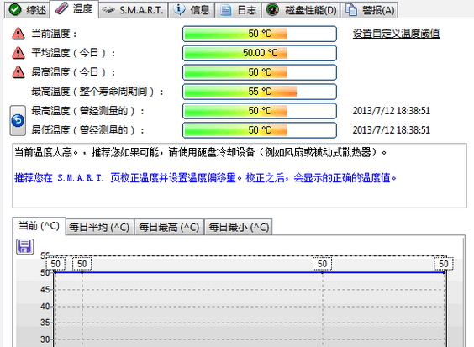
Task: Click the 40 label on the graph axis
Action: click(45, 306)
